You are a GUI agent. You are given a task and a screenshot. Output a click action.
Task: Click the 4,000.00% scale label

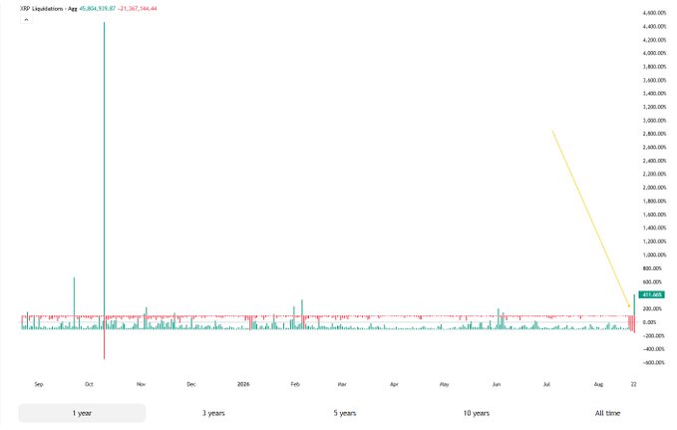[x=654, y=53]
